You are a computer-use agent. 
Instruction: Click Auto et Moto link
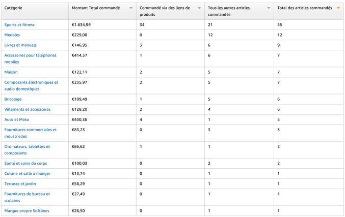coord(17,119)
